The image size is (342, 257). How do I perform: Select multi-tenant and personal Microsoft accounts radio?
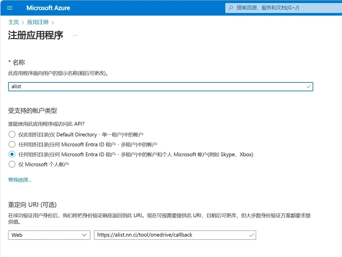(12, 154)
